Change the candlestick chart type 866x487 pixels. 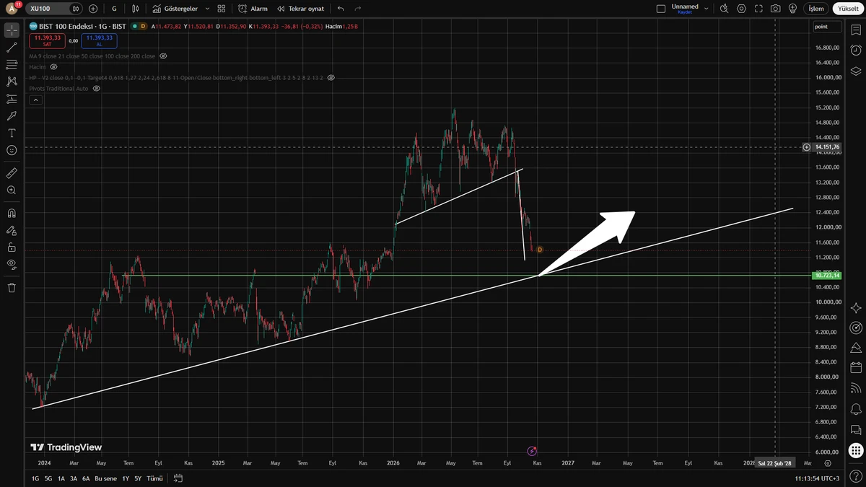tap(135, 9)
